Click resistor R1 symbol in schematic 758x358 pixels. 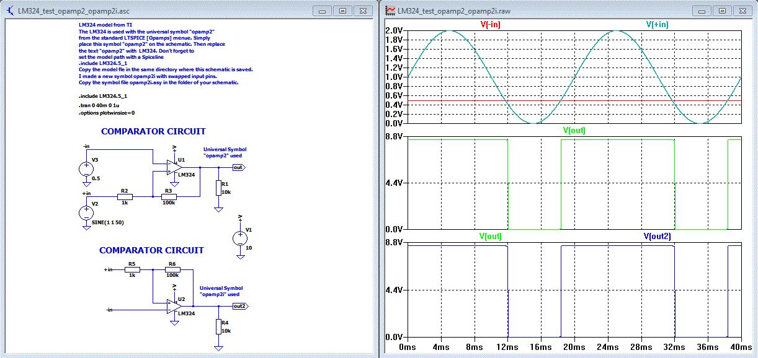click(x=218, y=188)
